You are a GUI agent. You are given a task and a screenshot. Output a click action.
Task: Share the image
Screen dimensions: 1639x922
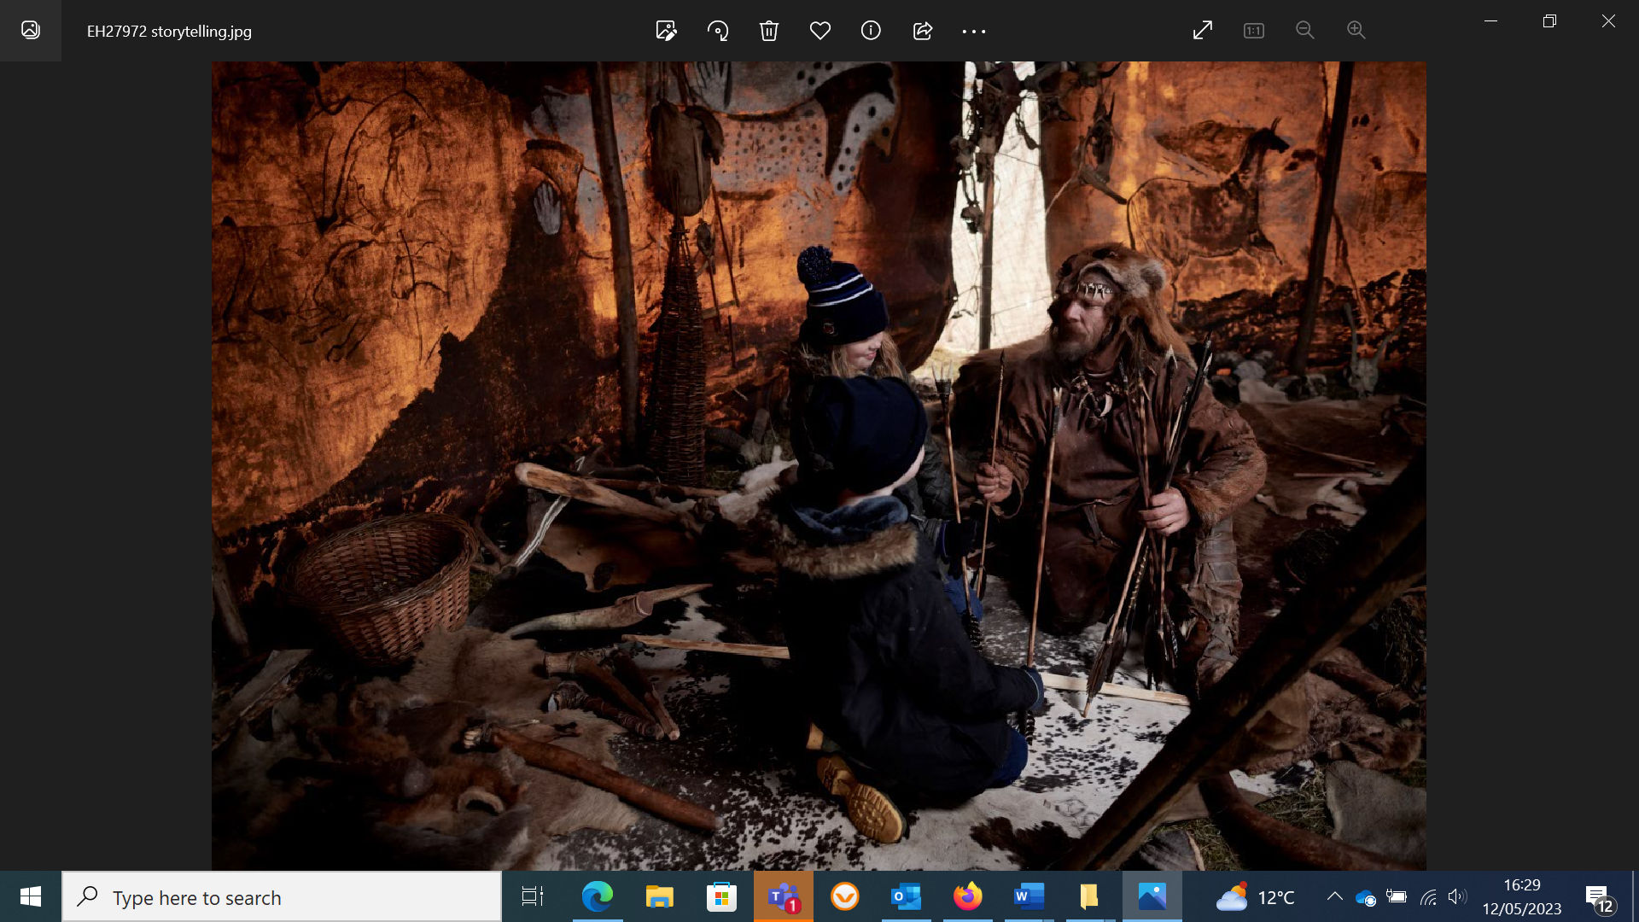[x=922, y=31]
